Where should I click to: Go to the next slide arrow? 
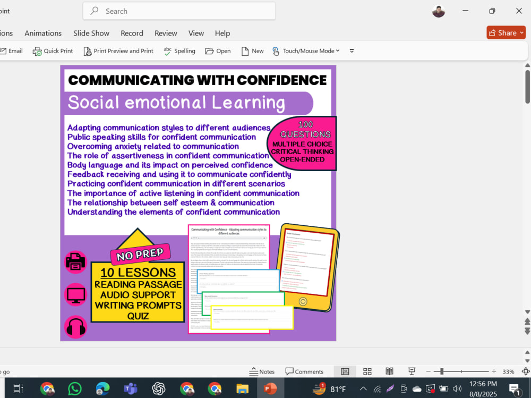(528, 331)
